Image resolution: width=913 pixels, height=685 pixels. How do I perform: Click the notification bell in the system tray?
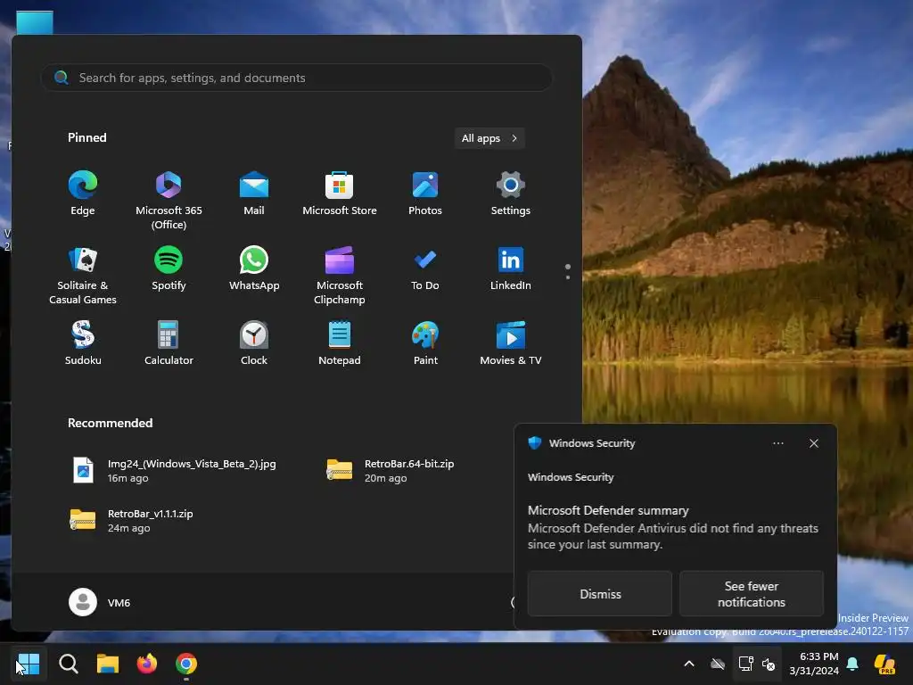pos(852,664)
